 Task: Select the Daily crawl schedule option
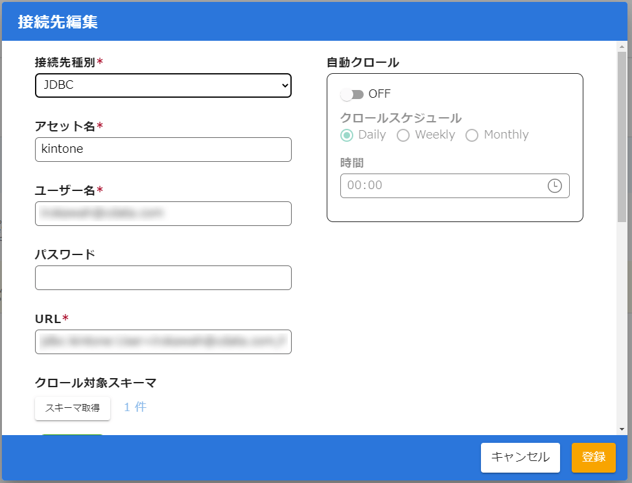click(347, 135)
